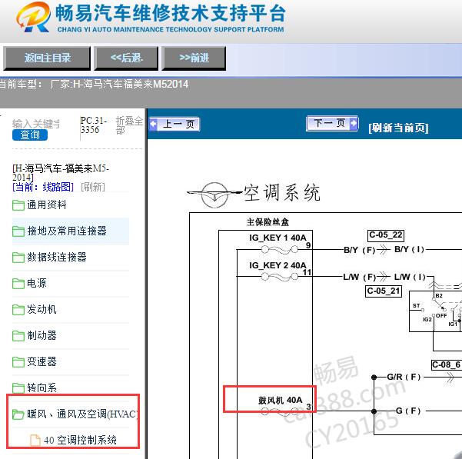Click L/W (F) wire label
The height and width of the screenshot is (459, 462).
coord(360,277)
